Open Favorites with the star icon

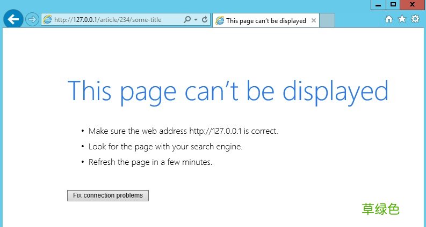coord(402,19)
